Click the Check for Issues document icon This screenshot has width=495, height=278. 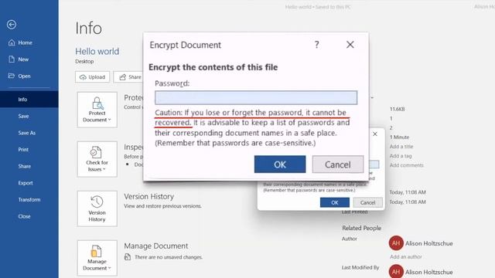pyautogui.click(x=96, y=152)
